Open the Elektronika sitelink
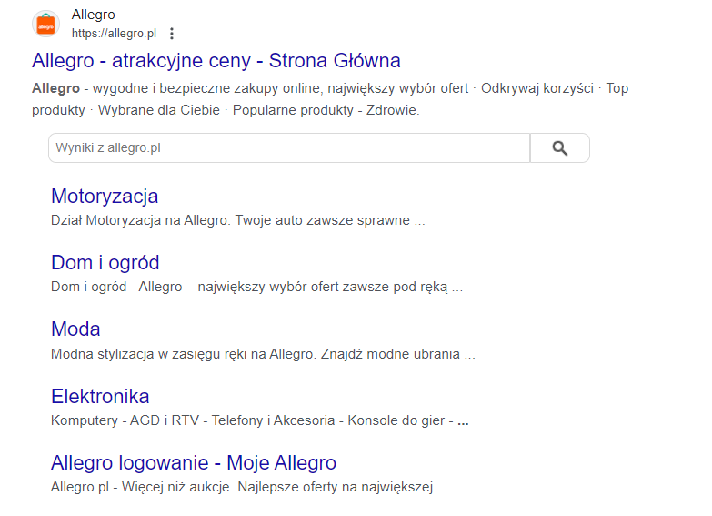The height and width of the screenshot is (516, 712). point(100,396)
